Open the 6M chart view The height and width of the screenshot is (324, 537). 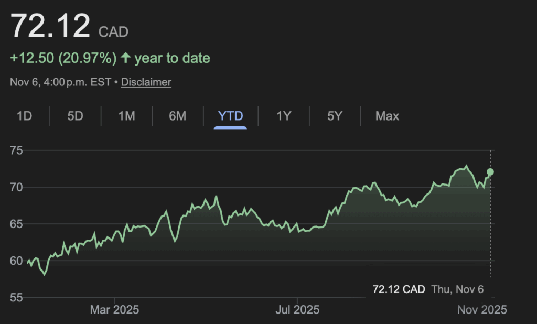pyautogui.click(x=177, y=116)
